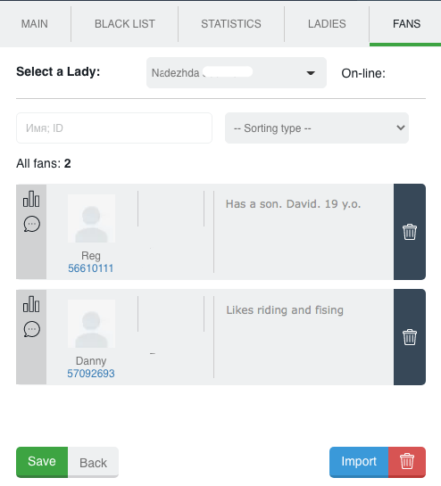Open chat bubble icon for Reg
Viewport: 441px width, 486px height.
point(31,224)
